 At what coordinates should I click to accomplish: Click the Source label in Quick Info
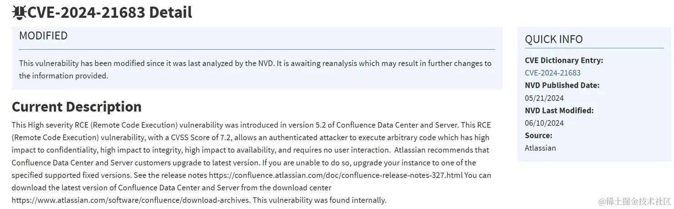pos(538,135)
